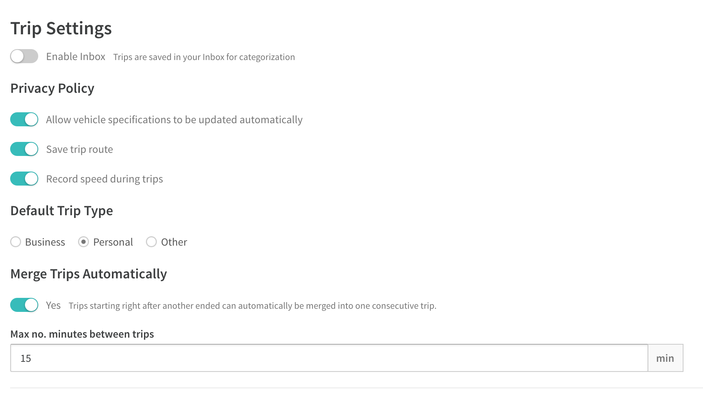Focus the max minutes between trips field
The width and height of the screenshot is (703, 400).
pos(329,358)
